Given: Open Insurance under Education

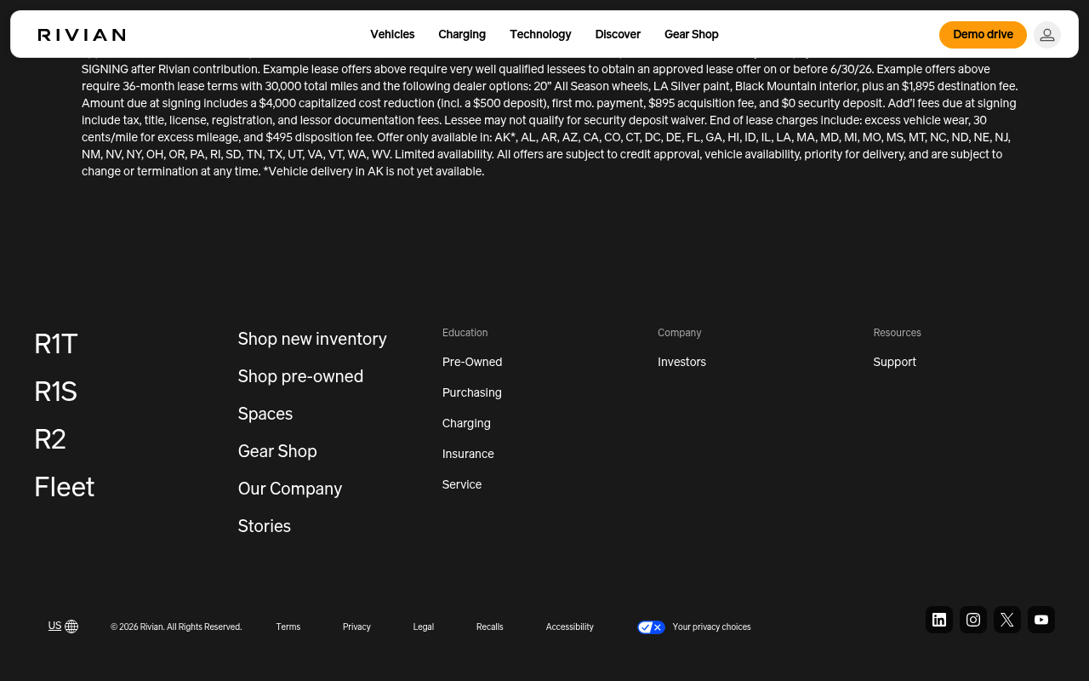Looking at the screenshot, I should click(468, 454).
